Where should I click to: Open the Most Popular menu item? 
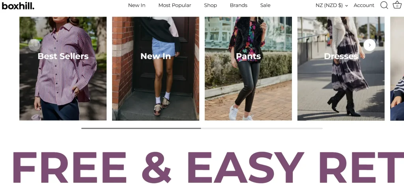175,6
